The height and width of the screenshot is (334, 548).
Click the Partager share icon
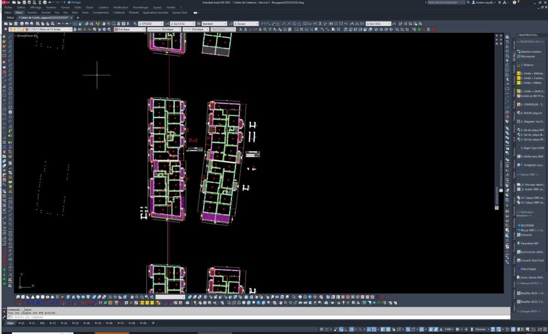(x=69, y=2)
